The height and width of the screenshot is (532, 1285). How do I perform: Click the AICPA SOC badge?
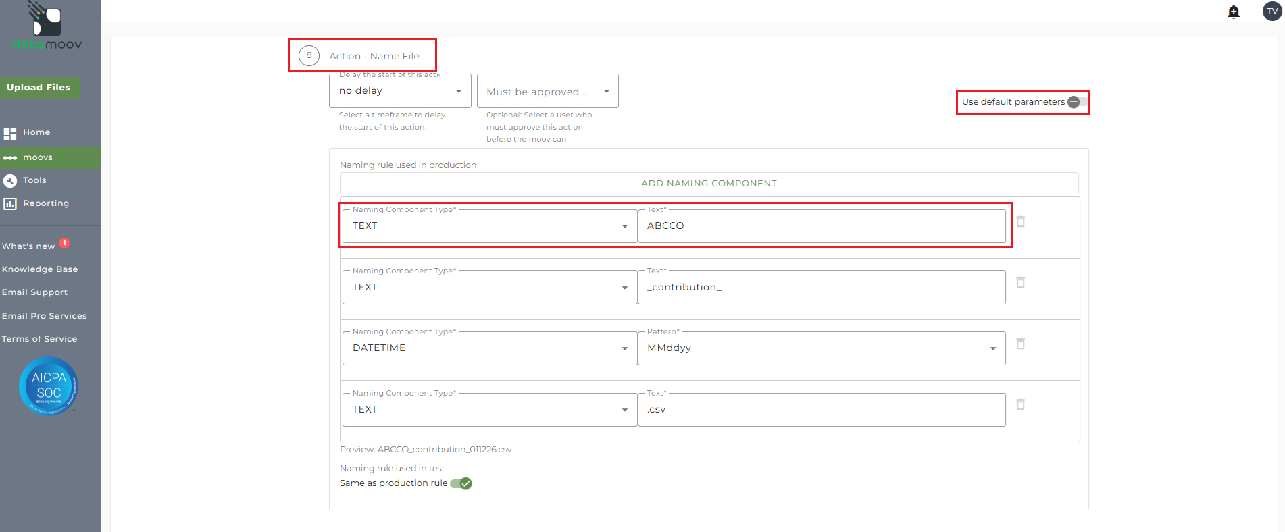[49, 385]
